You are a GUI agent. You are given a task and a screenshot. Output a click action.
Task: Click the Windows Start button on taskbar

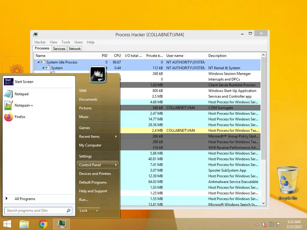point(7,224)
